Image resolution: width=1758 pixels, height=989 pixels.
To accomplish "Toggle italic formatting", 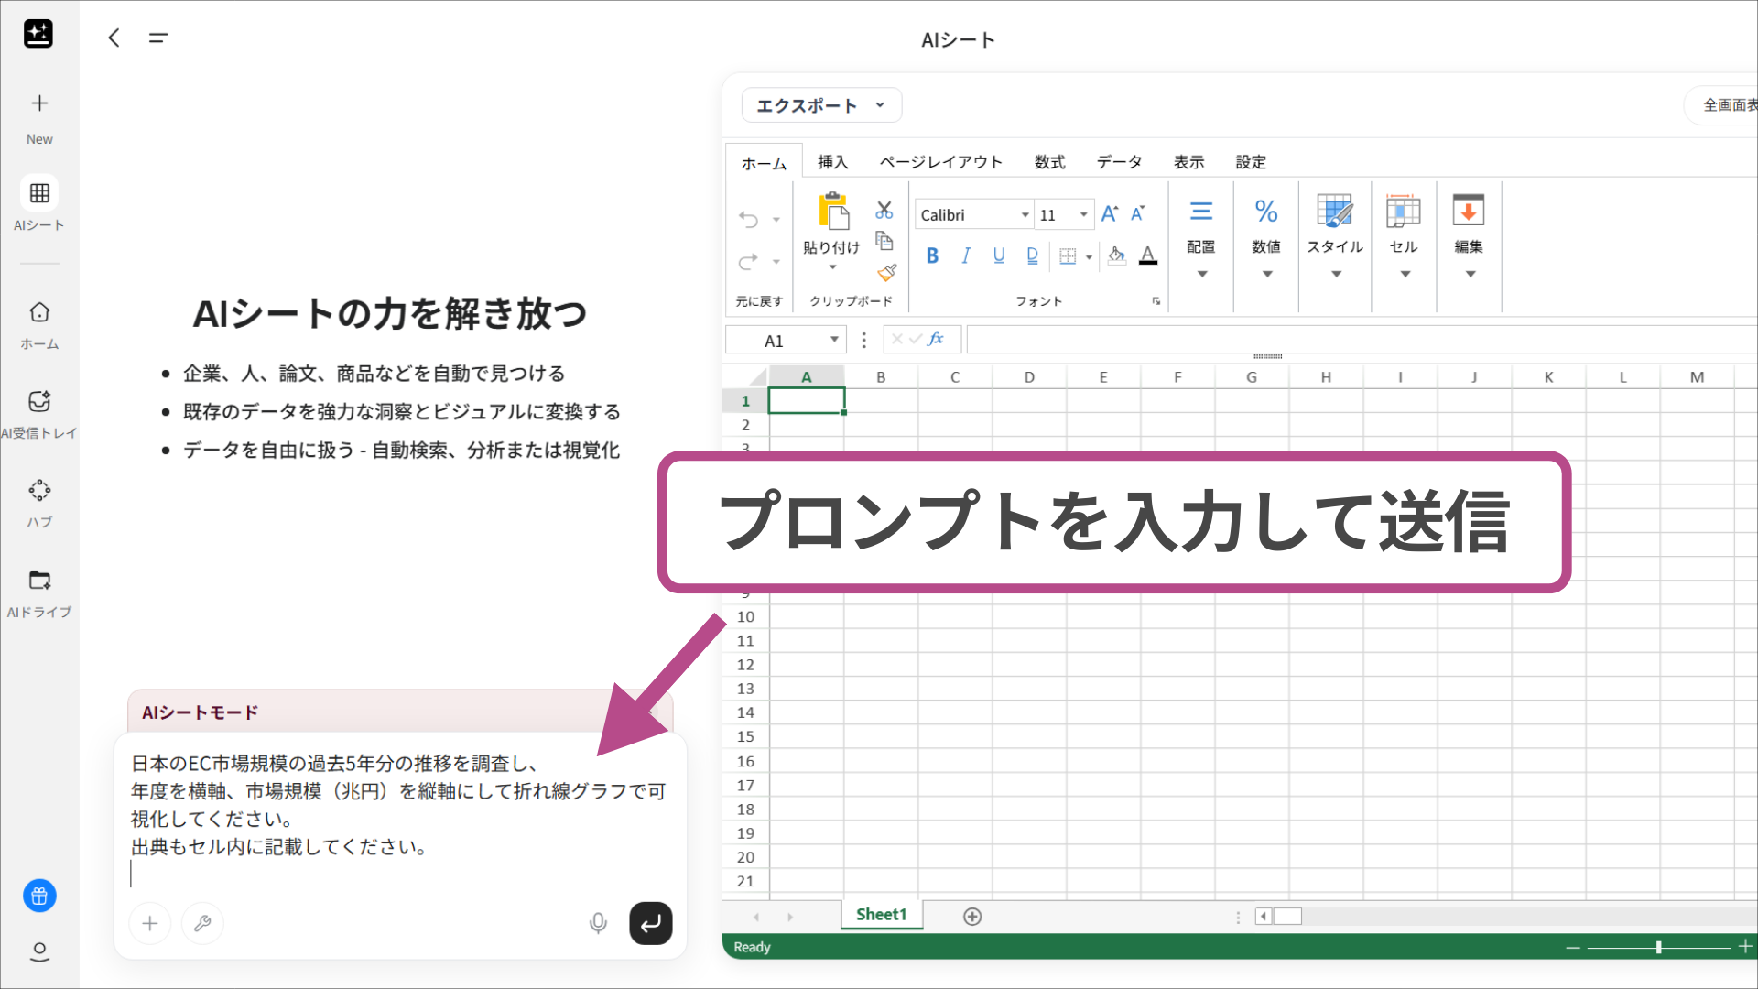I will tap(965, 255).
